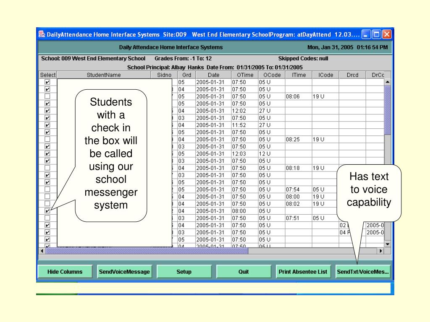Click the horizontal scrollbar left arrow
This screenshot has height=322, width=430.
[42, 251]
